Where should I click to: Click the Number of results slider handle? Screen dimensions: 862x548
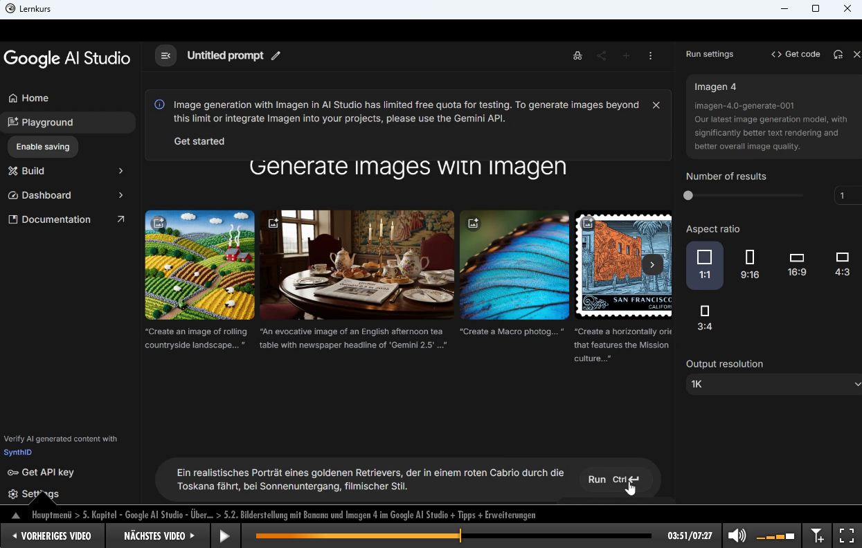[688, 196]
